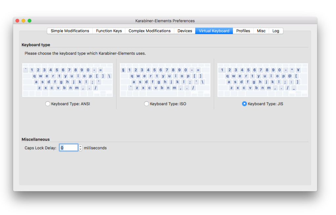336x215 pixels.
Task: Increase Caps Lock Delay with stepper up arrow
Action: [x=80, y=146]
